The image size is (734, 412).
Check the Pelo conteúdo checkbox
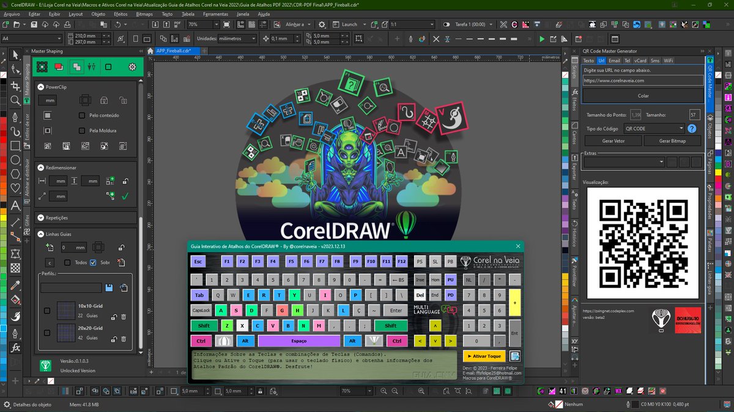[82, 115]
